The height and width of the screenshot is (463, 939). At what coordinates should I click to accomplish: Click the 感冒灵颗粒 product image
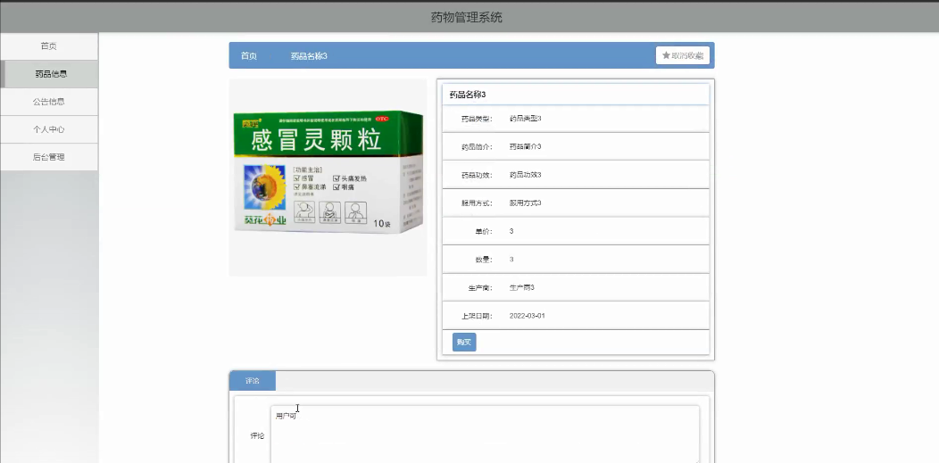click(328, 178)
